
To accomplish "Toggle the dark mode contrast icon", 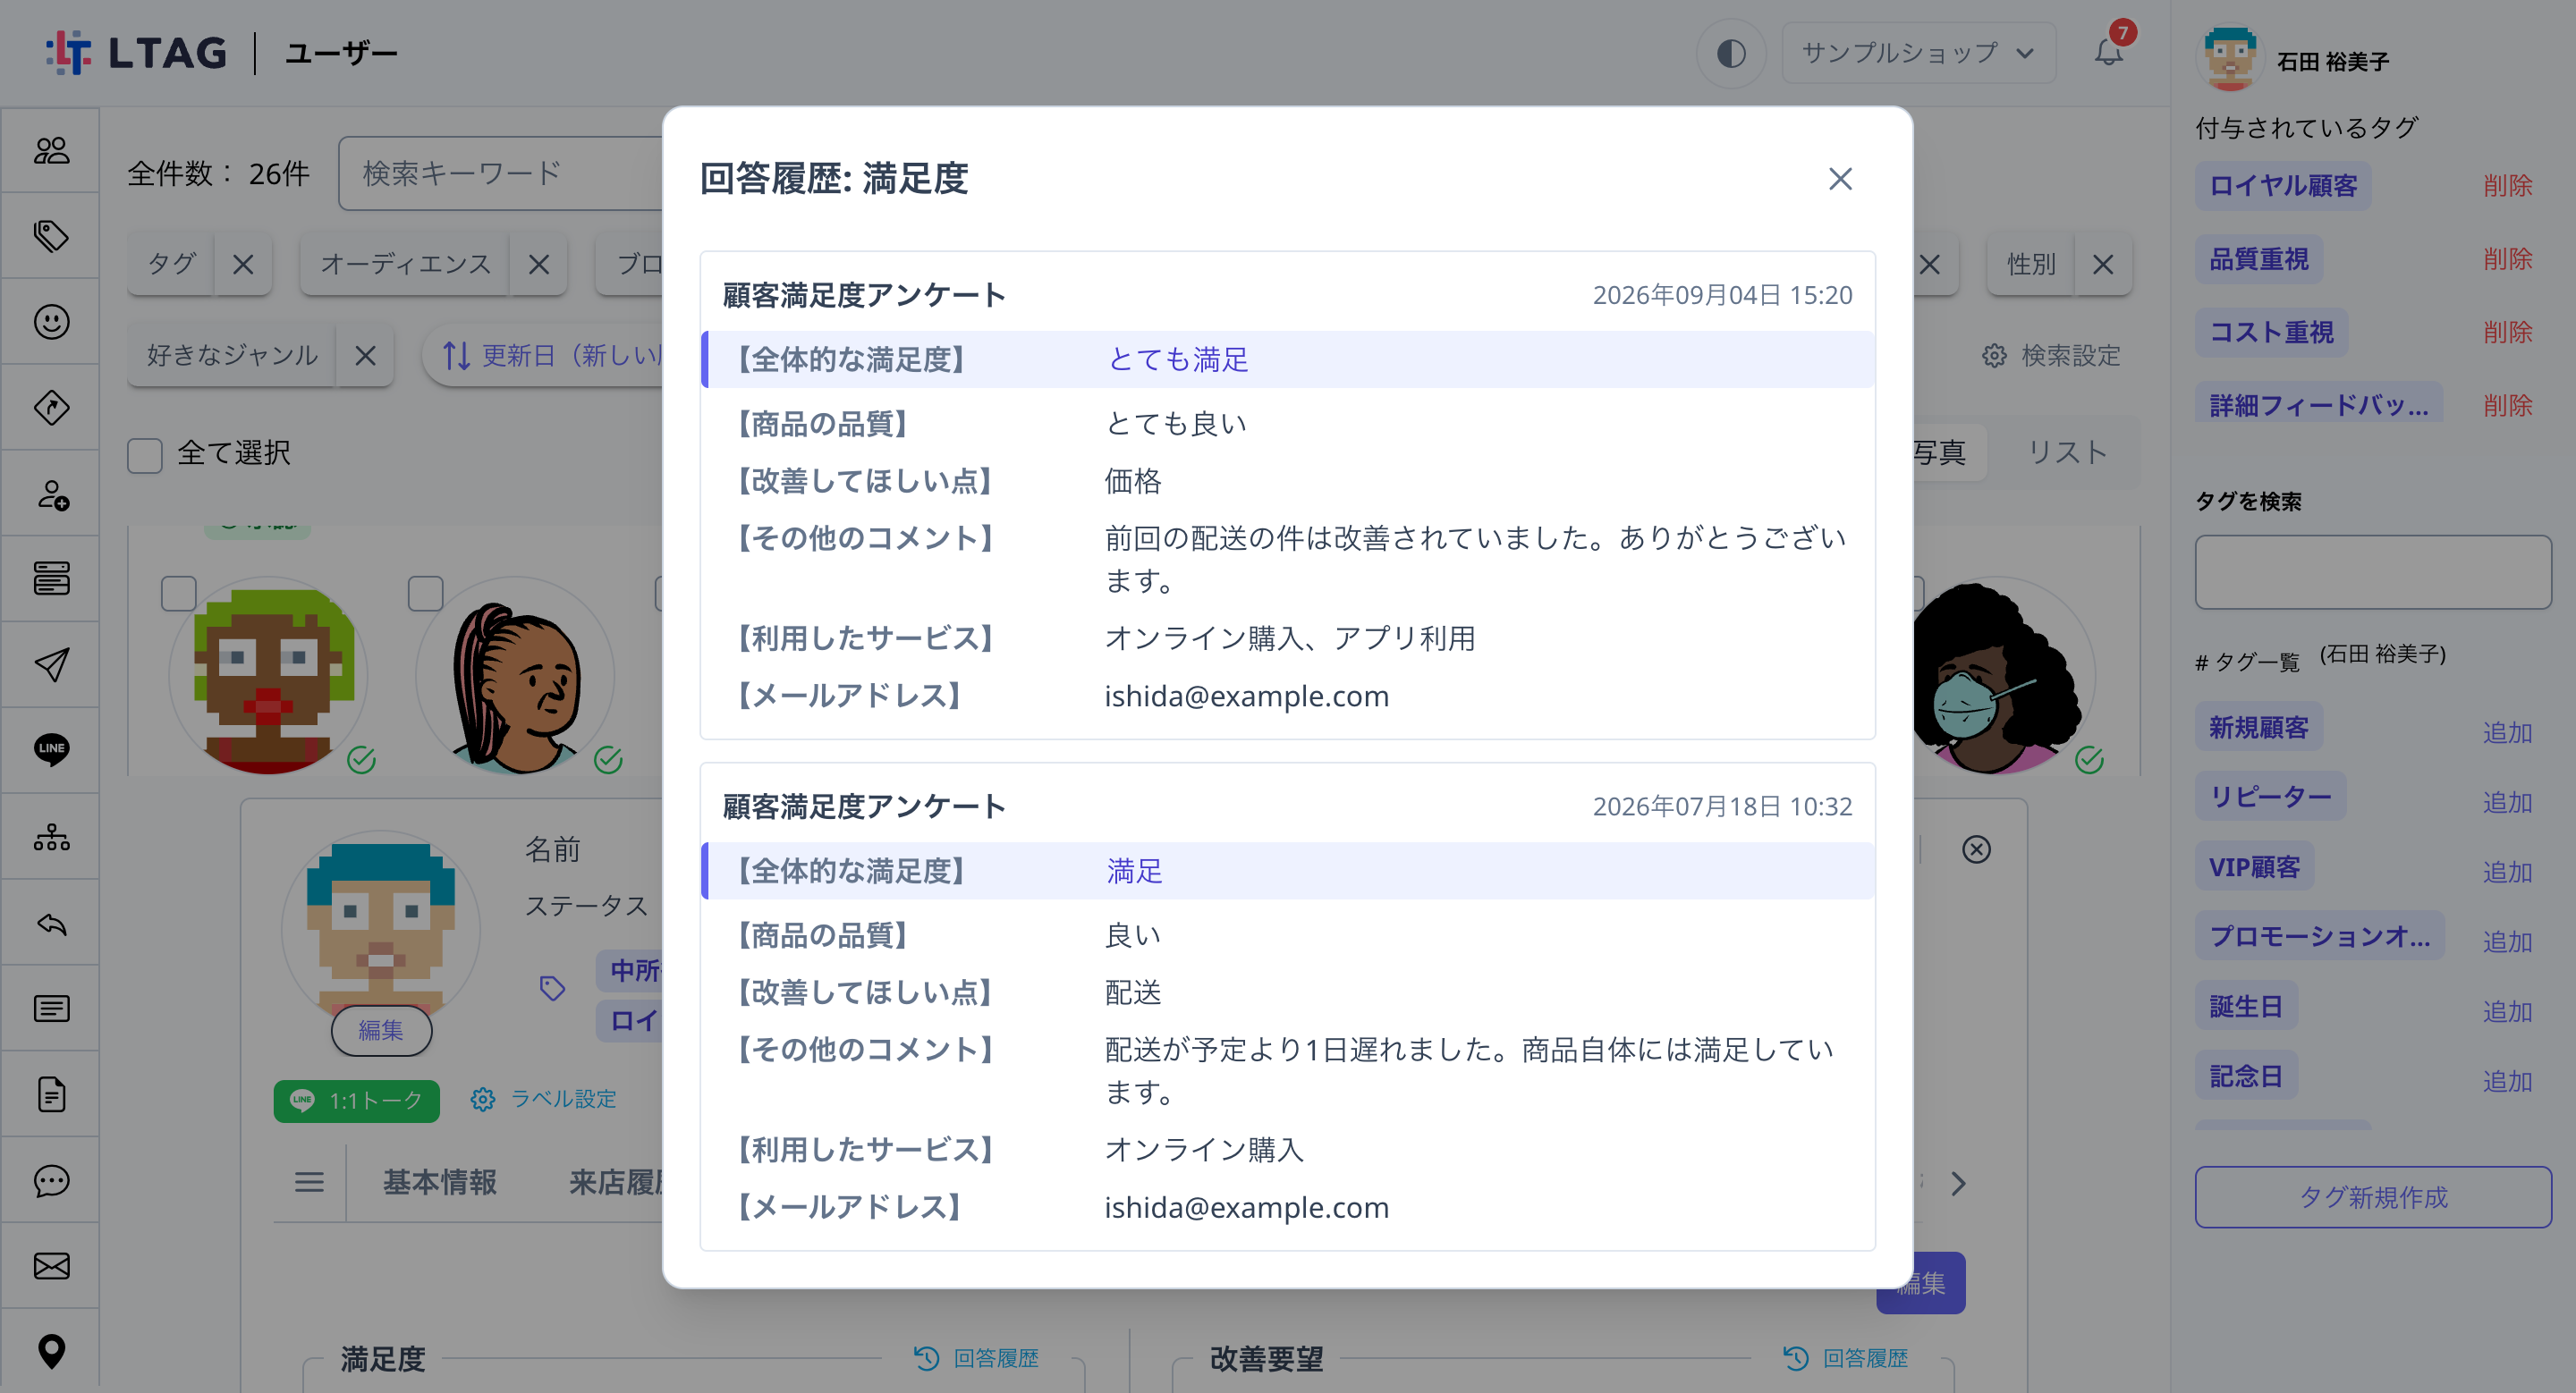I will pos(1731,53).
